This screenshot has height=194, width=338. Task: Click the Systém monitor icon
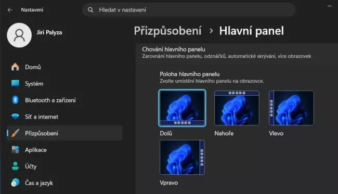coord(15,83)
